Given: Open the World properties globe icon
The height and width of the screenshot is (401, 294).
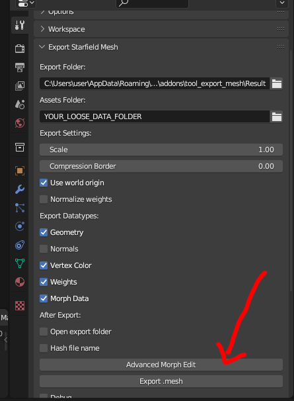Looking at the screenshot, I should point(20,123).
